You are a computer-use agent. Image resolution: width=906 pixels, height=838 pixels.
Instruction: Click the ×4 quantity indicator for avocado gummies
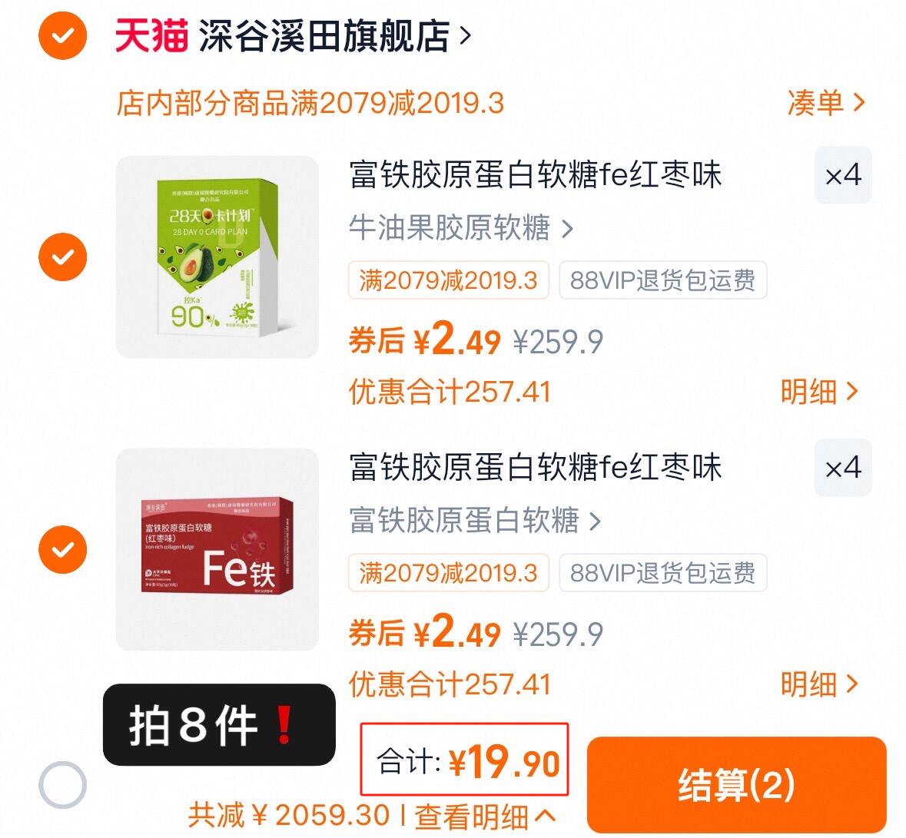842,175
